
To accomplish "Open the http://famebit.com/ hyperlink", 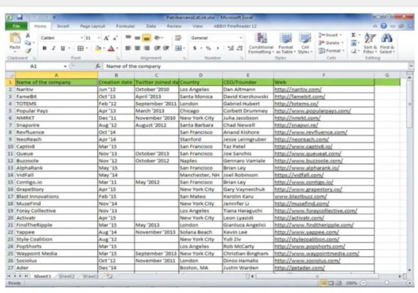I will [x=297, y=97].
